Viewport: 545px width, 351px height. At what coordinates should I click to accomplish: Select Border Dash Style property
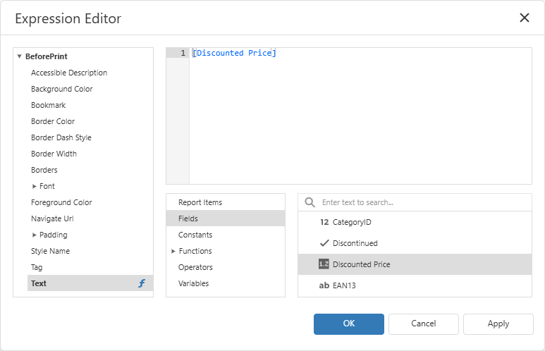coord(61,137)
